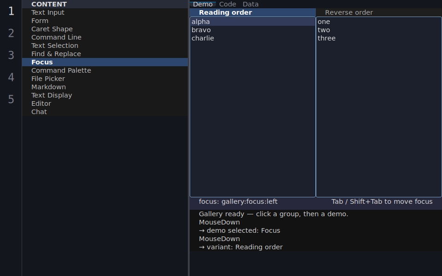Image resolution: width=442 pixels, height=276 pixels.
Task: Select item one in Reverse order list
Action: click(379, 22)
